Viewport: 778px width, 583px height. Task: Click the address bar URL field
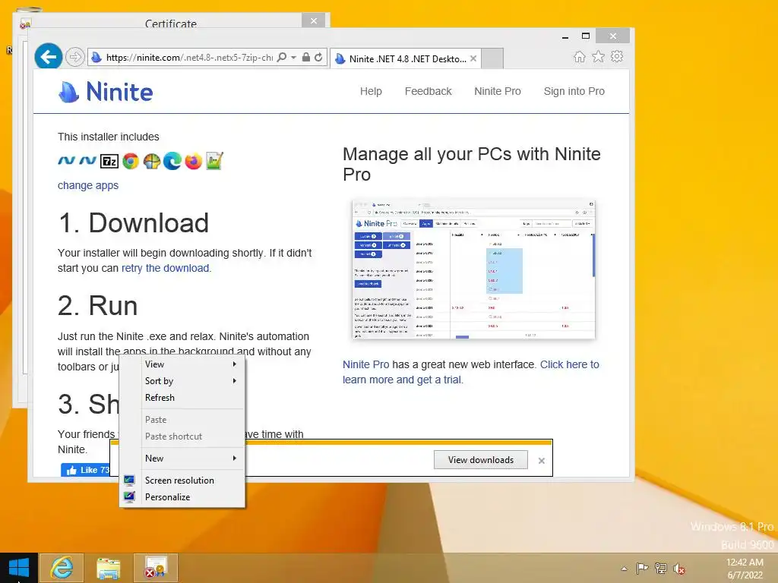(189, 58)
